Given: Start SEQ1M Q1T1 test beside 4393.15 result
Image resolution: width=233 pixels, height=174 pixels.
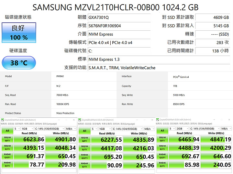Looking at the screenshot, I should [x=7, y=147].
